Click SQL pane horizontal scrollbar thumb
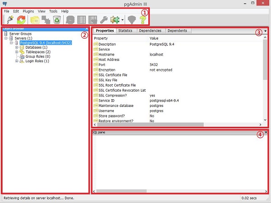The width and height of the screenshot is (271, 203). pyautogui.click(x=121, y=191)
